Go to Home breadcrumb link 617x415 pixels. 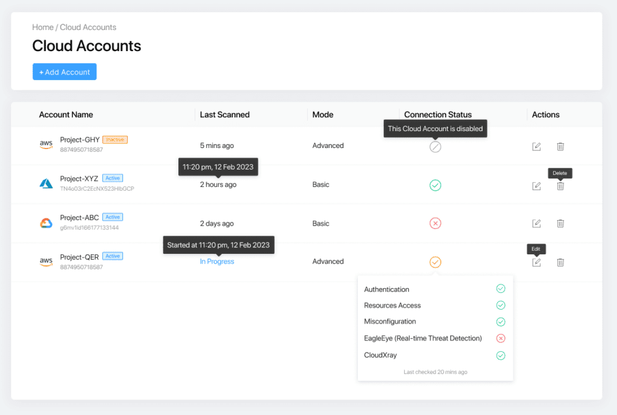click(43, 27)
